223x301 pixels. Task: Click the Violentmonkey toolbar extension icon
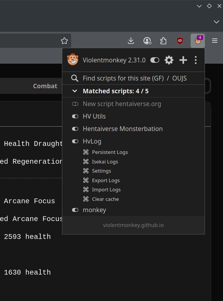click(198, 41)
